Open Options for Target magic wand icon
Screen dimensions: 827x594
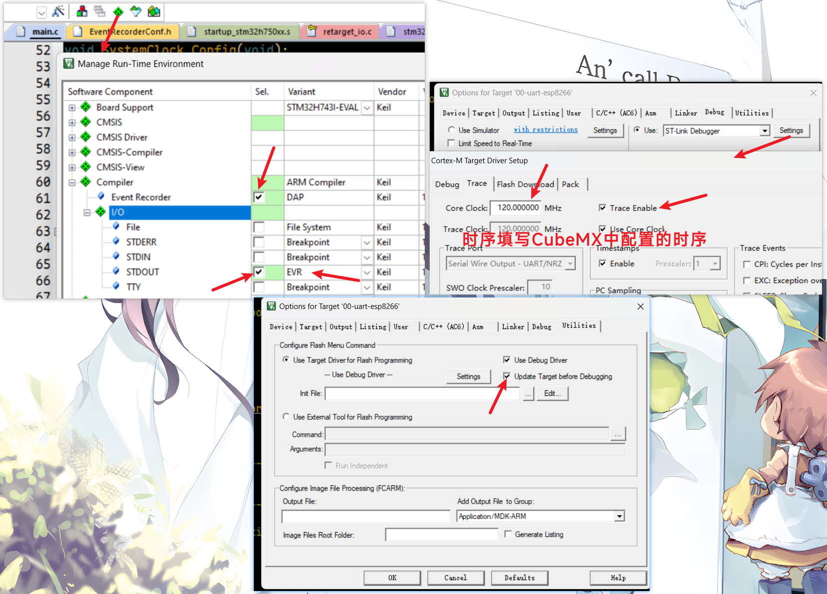[x=58, y=11]
